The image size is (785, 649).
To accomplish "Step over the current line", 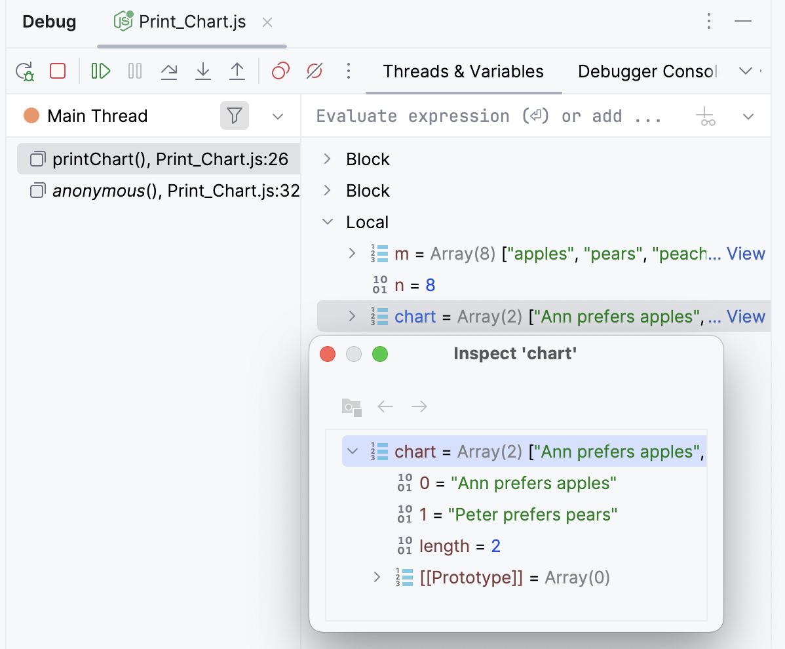I will pyautogui.click(x=169, y=71).
